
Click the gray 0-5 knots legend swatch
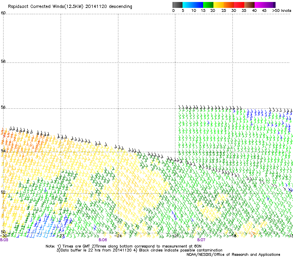(x=177, y=5)
